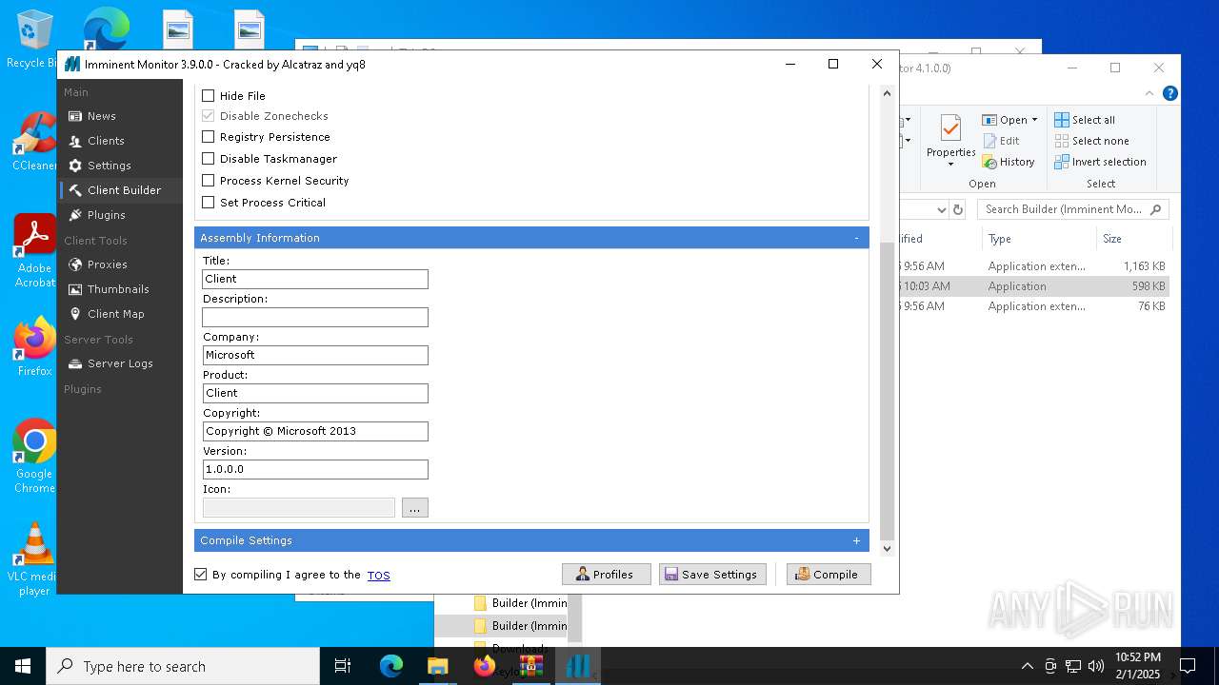Image resolution: width=1219 pixels, height=685 pixels.
Task: Browse for icon with the ... button
Action: coord(414,508)
